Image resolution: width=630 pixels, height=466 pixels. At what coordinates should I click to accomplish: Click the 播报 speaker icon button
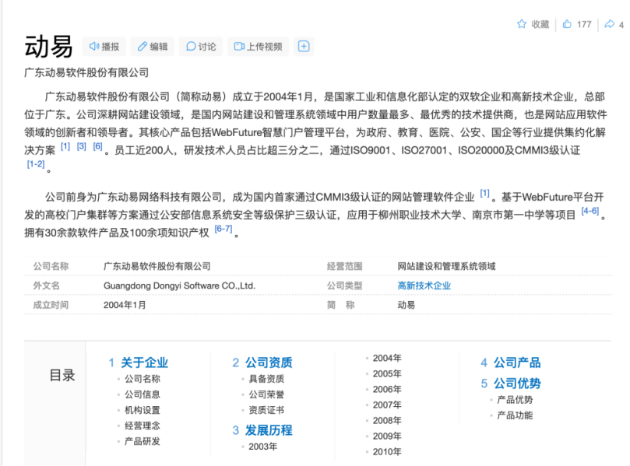(104, 47)
